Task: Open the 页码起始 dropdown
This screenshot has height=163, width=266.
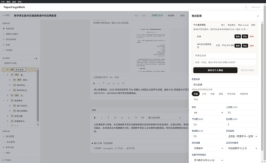Action: pos(242,136)
